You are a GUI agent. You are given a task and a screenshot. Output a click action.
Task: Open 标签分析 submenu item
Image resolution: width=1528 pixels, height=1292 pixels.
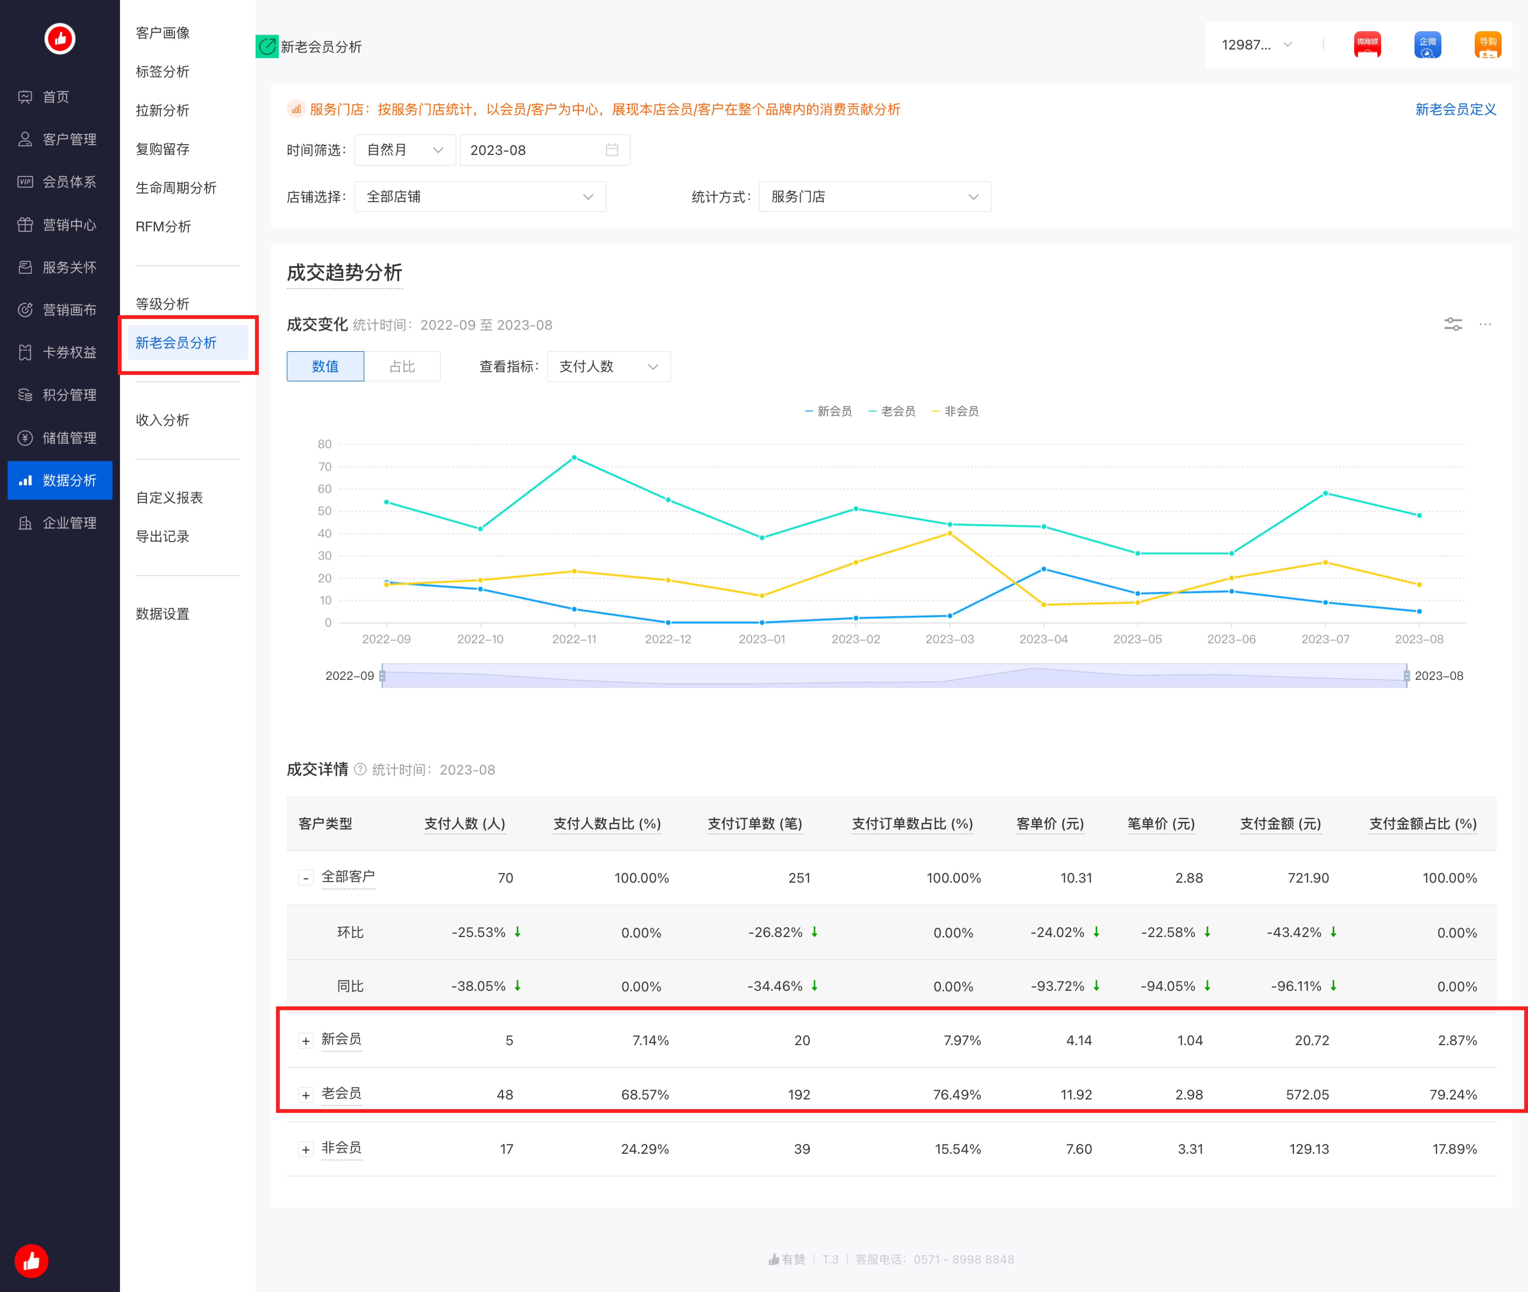tap(162, 72)
